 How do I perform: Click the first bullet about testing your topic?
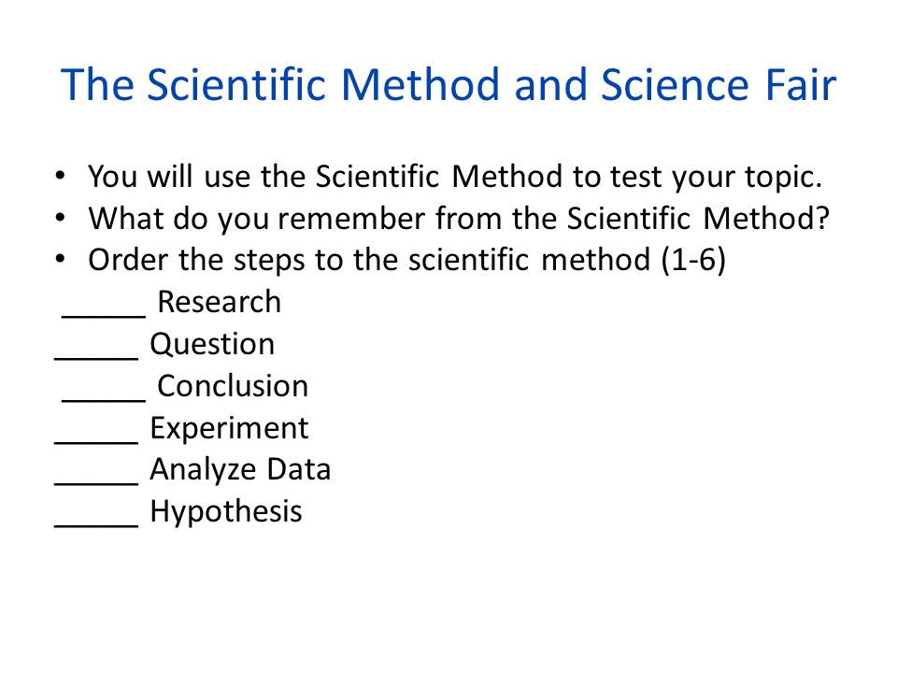click(455, 177)
